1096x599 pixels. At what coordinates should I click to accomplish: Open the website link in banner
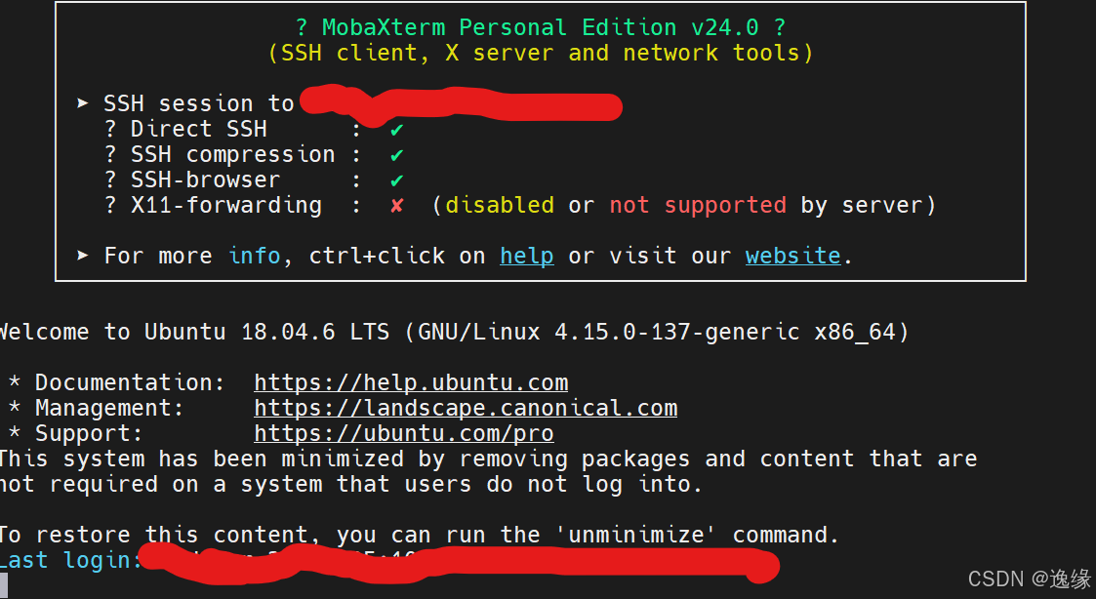pos(792,256)
